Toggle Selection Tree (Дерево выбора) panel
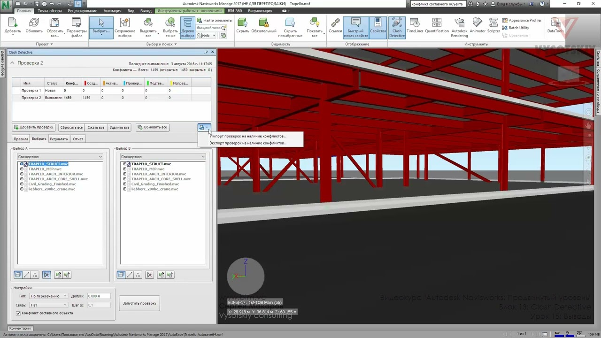Screen dimensions: 601x338 pyautogui.click(x=187, y=28)
